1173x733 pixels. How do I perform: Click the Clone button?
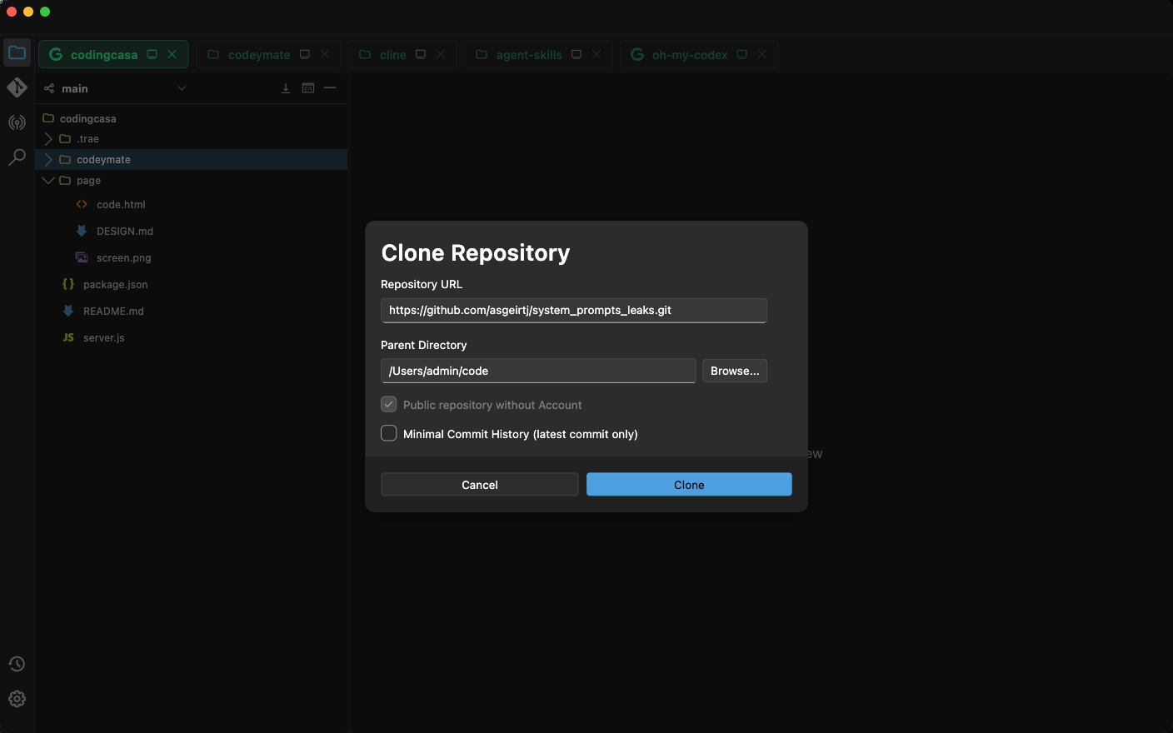point(689,485)
